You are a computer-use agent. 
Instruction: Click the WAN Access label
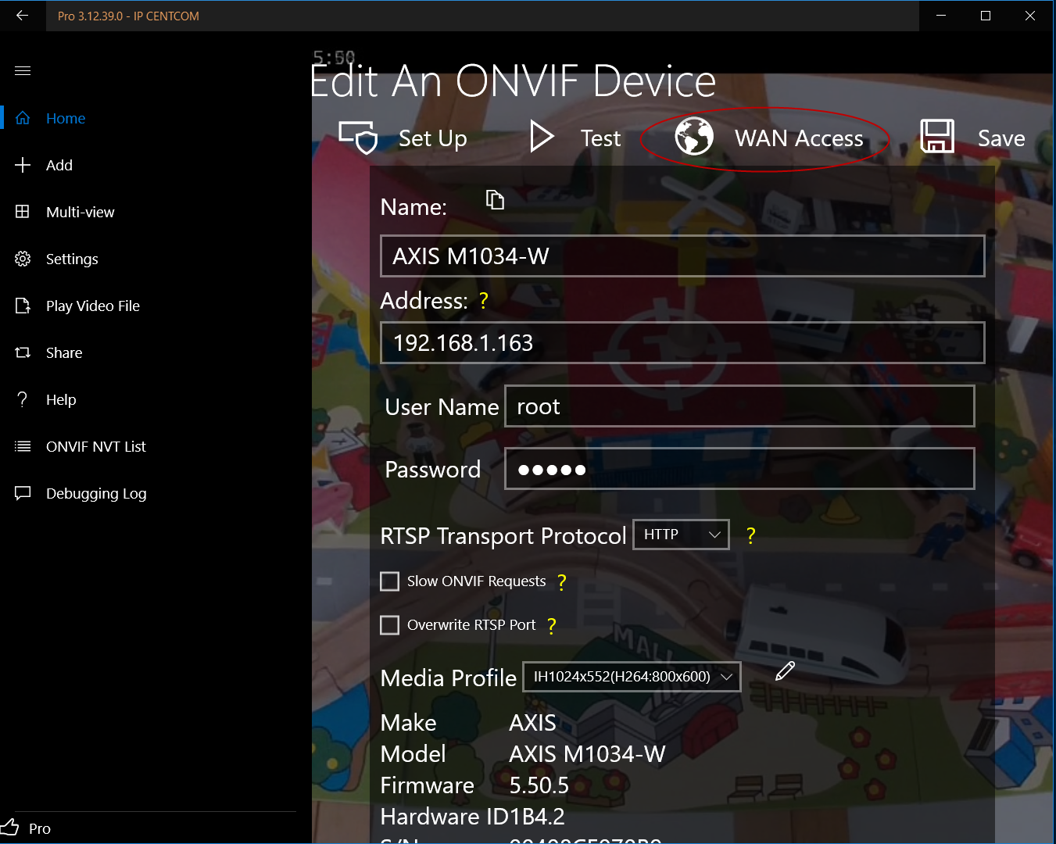point(799,138)
